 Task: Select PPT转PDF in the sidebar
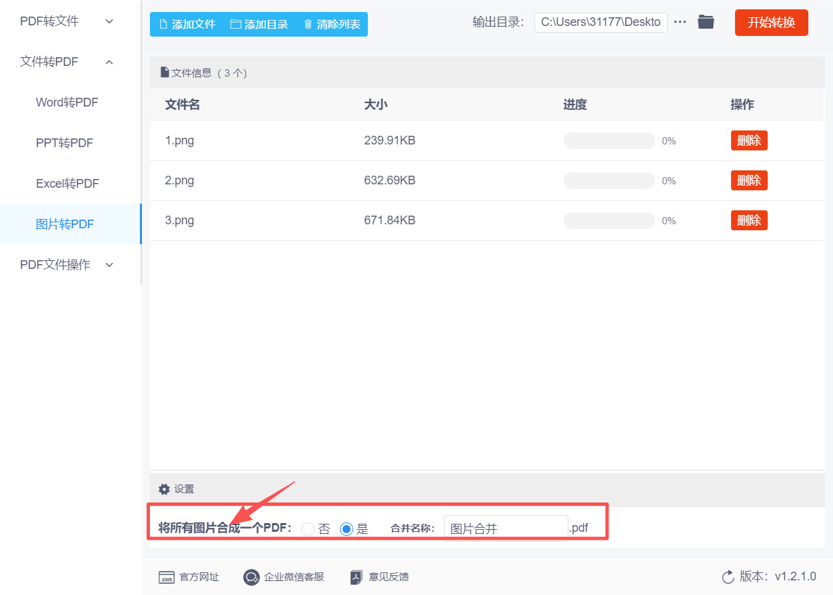click(x=65, y=143)
